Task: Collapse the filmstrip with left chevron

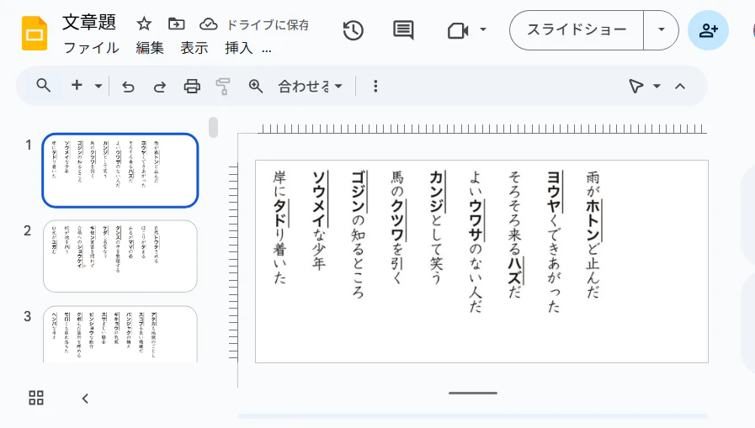Action: pos(85,399)
